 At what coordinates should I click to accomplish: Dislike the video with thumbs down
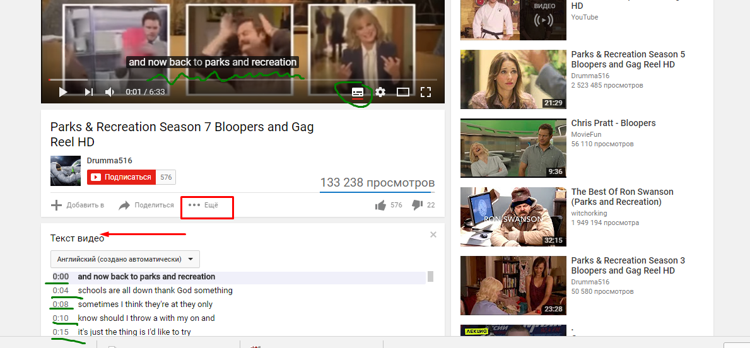417,205
